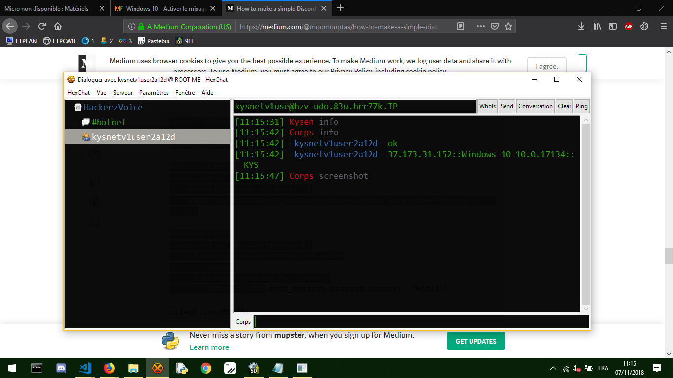This screenshot has width=673, height=378.
Task: Click the HexChat topic field with hostmask
Action: point(355,106)
